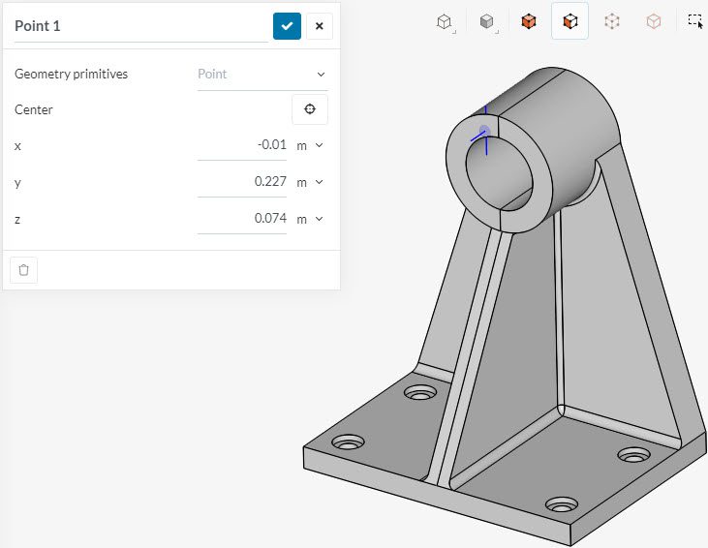708x548 pixels.
Task: Click the Point 1 name field
Action: 140,26
